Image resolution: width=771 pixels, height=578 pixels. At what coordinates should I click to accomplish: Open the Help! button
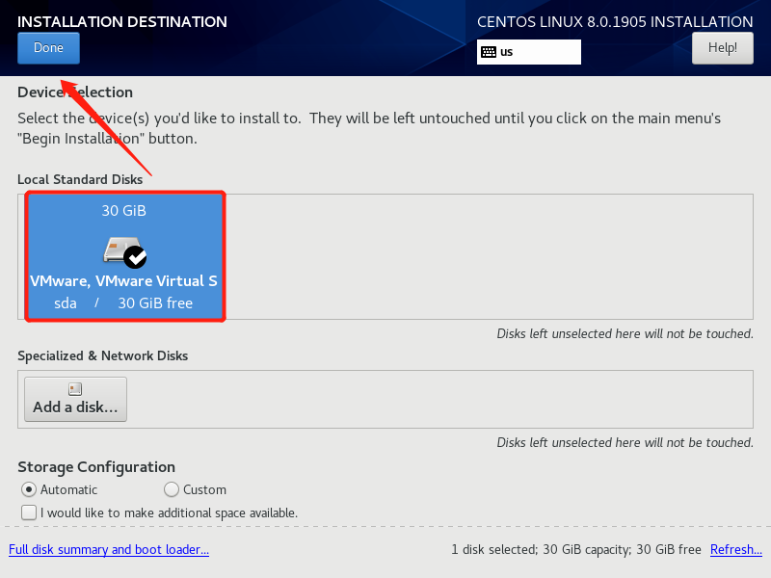pyautogui.click(x=722, y=48)
